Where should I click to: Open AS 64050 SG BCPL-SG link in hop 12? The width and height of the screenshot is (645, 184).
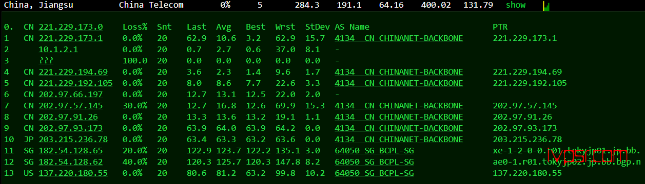[x=374, y=162]
